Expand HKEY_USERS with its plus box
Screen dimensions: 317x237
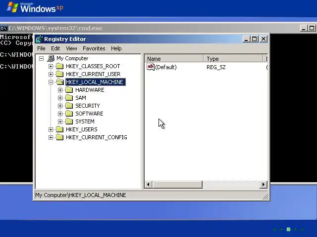[x=51, y=129]
